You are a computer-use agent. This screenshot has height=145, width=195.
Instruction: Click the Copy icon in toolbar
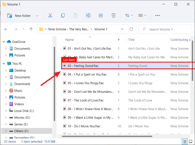pyautogui.click(x=63, y=16)
